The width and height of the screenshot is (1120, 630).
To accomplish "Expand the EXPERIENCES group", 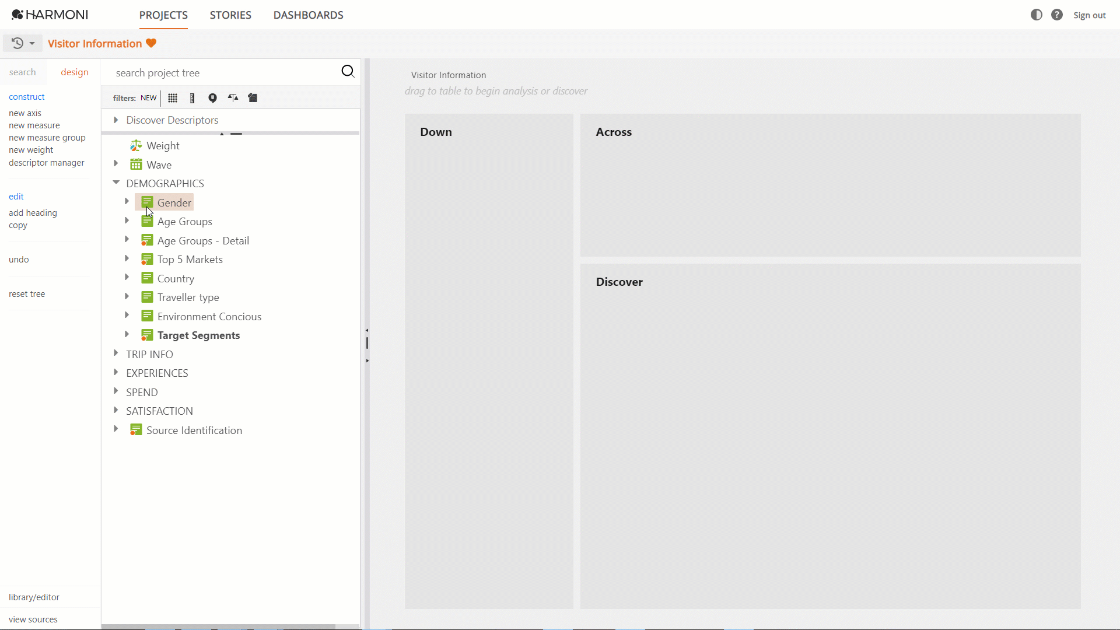I will click(116, 372).
